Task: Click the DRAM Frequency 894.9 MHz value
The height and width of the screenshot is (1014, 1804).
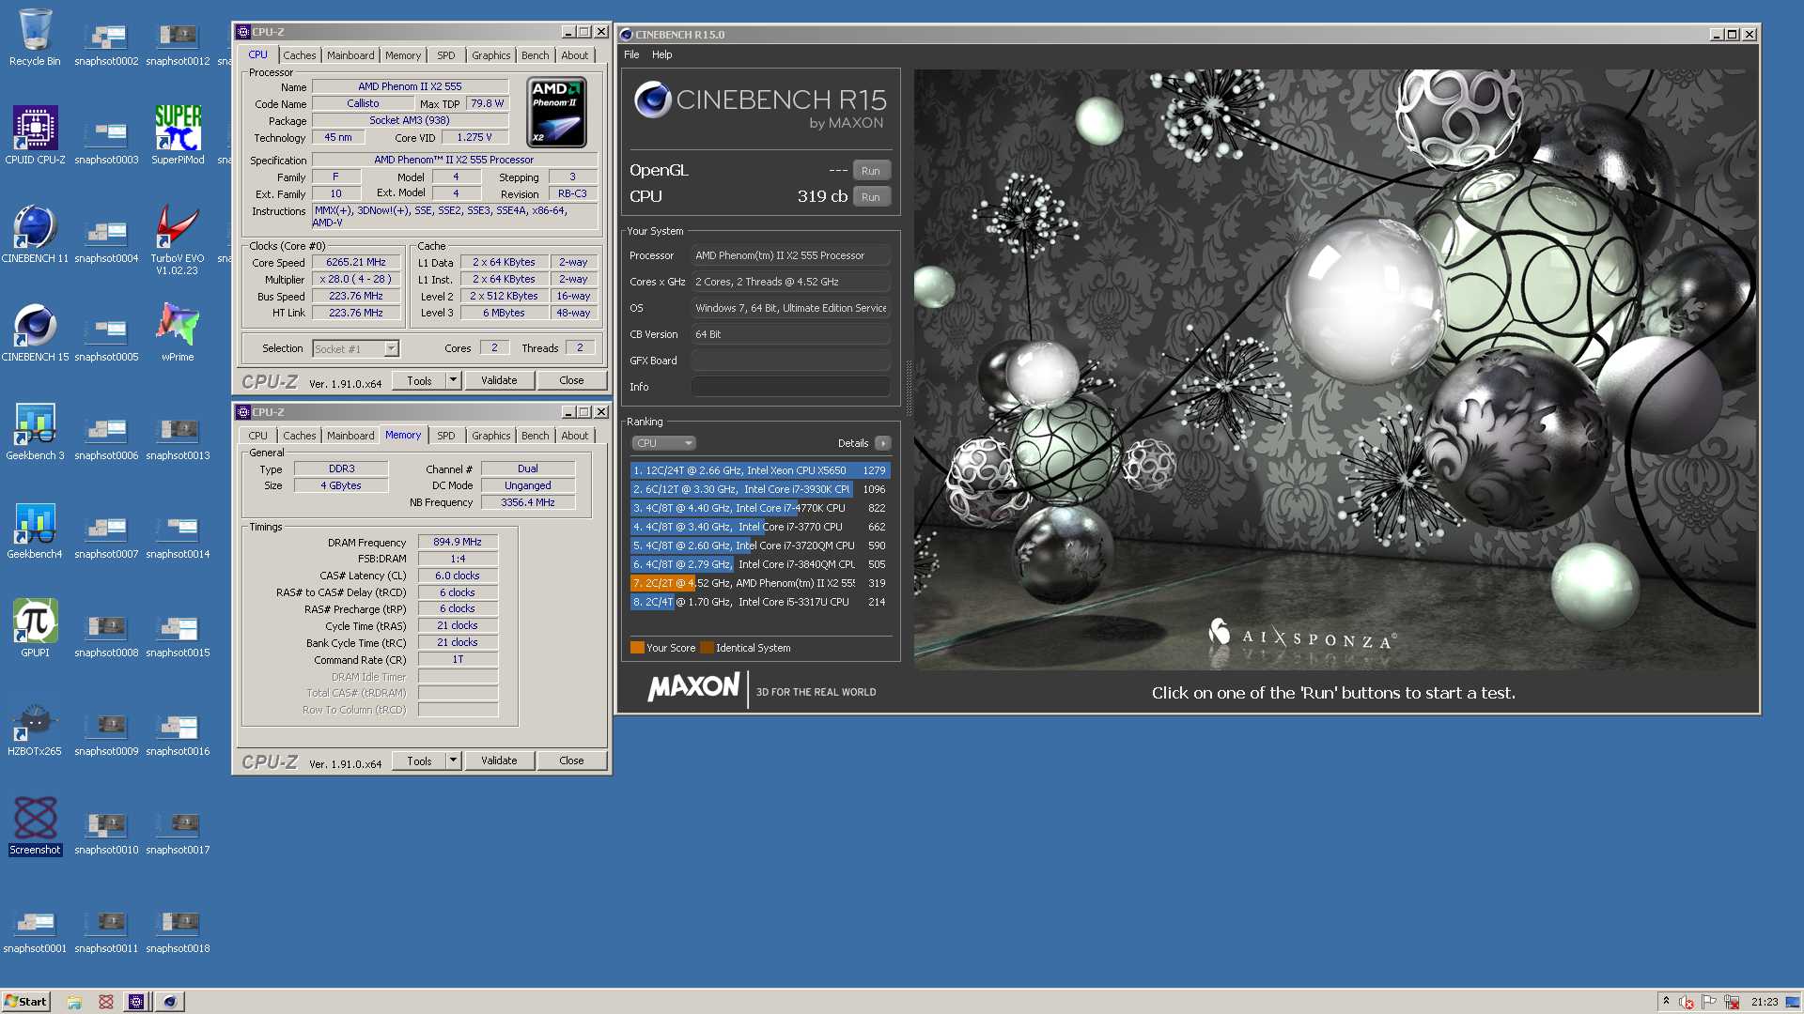Action: point(458,543)
